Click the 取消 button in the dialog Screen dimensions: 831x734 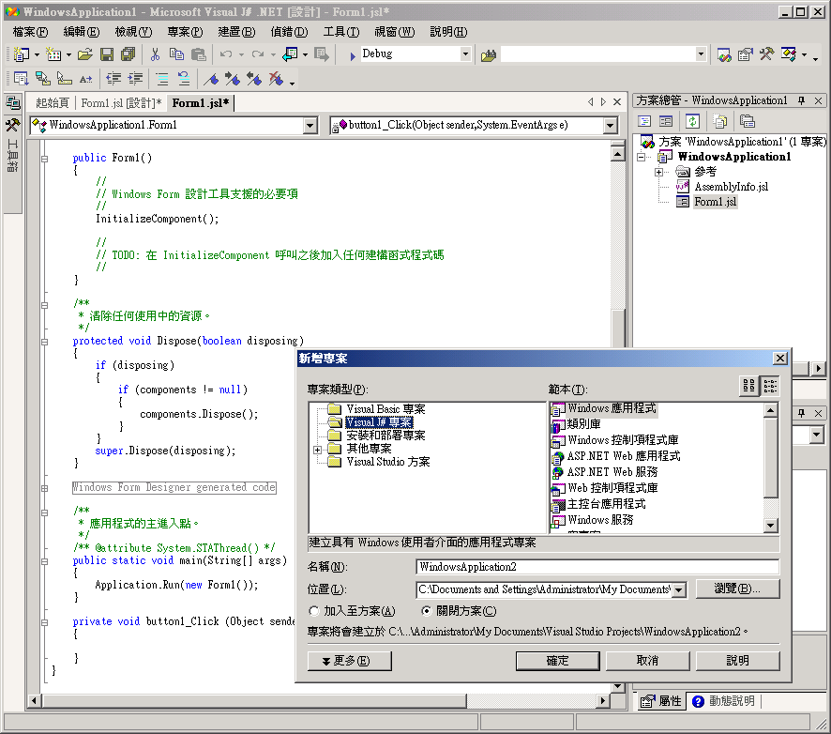pyautogui.click(x=647, y=661)
